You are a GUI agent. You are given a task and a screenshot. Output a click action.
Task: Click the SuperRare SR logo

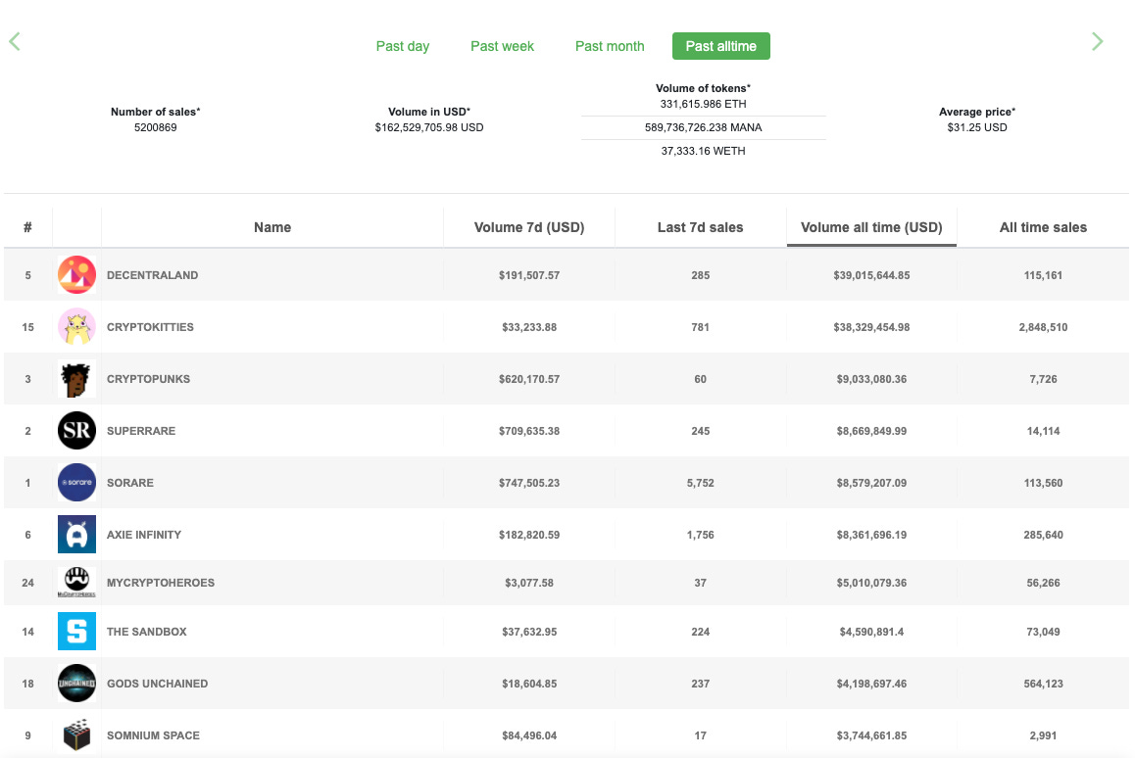76,430
